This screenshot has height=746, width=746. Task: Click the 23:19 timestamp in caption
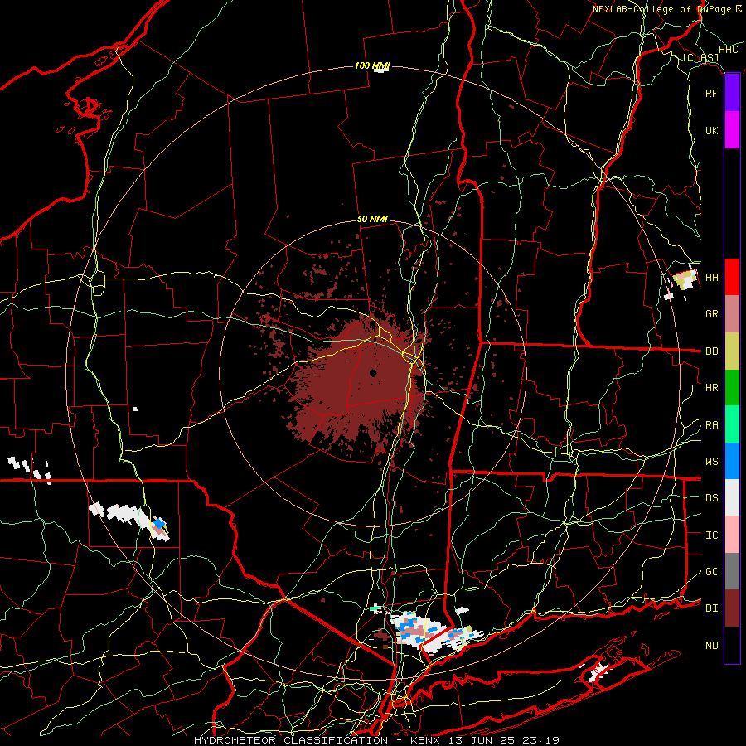[540, 740]
